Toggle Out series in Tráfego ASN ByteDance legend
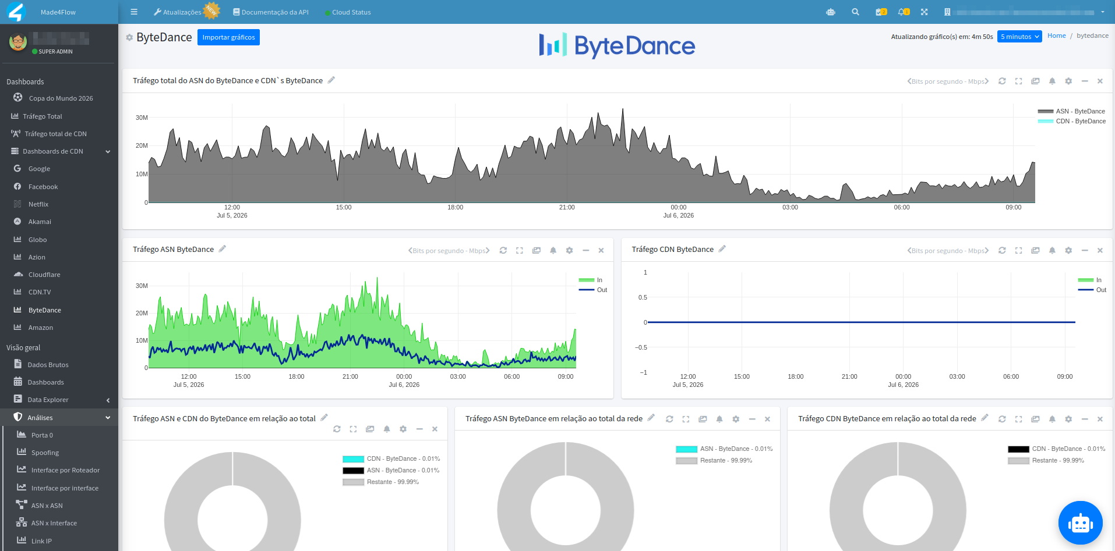Viewport: 1115px width, 551px height. [x=593, y=290]
